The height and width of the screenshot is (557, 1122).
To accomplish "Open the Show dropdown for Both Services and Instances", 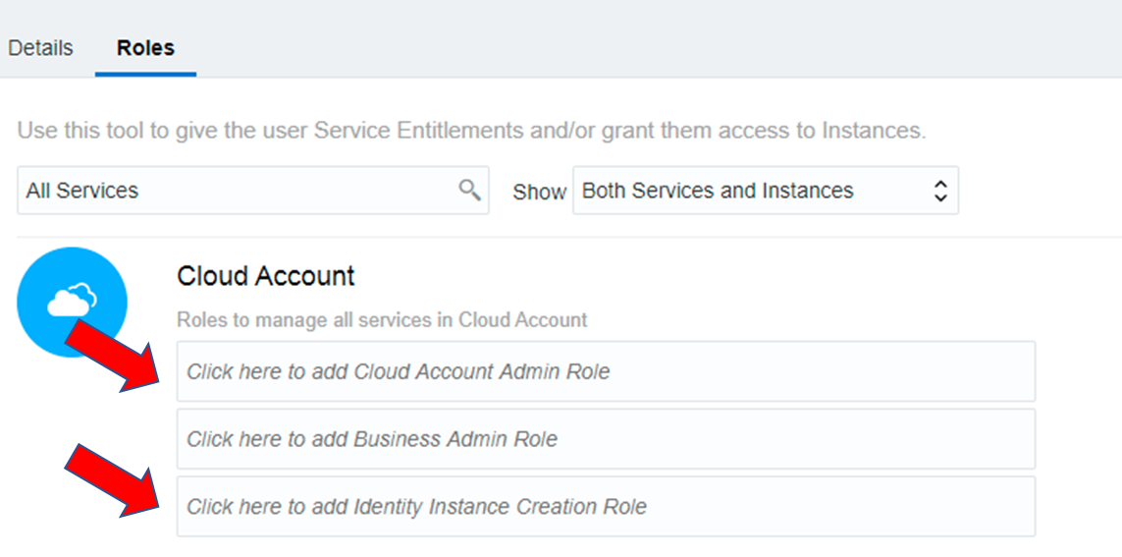I will (765, 191).
